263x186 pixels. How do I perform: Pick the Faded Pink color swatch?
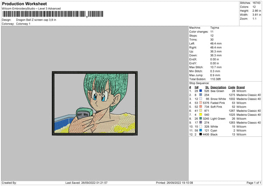(x=201, y=103)
